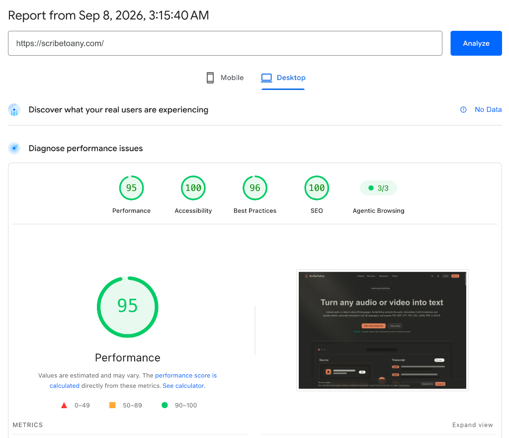Click the large Performance 95 gauge

pyautogui.click(x=128, y=307)
